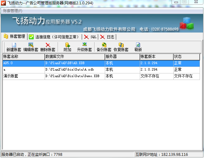Select the AD5.0 account set row
Viewport: 204px width, 158px height.
tap(24, 63)
